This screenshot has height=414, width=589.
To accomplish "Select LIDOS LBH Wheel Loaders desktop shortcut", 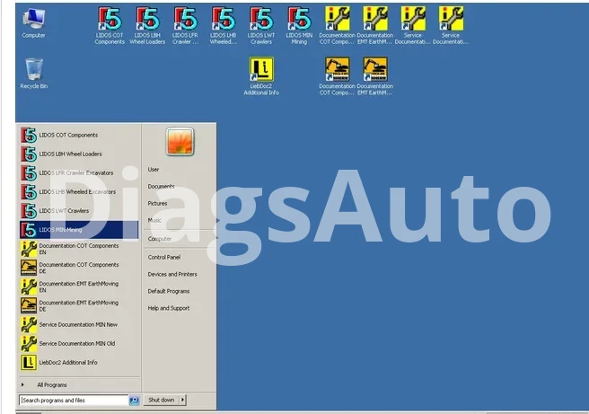I will click(x=147, y=25).
